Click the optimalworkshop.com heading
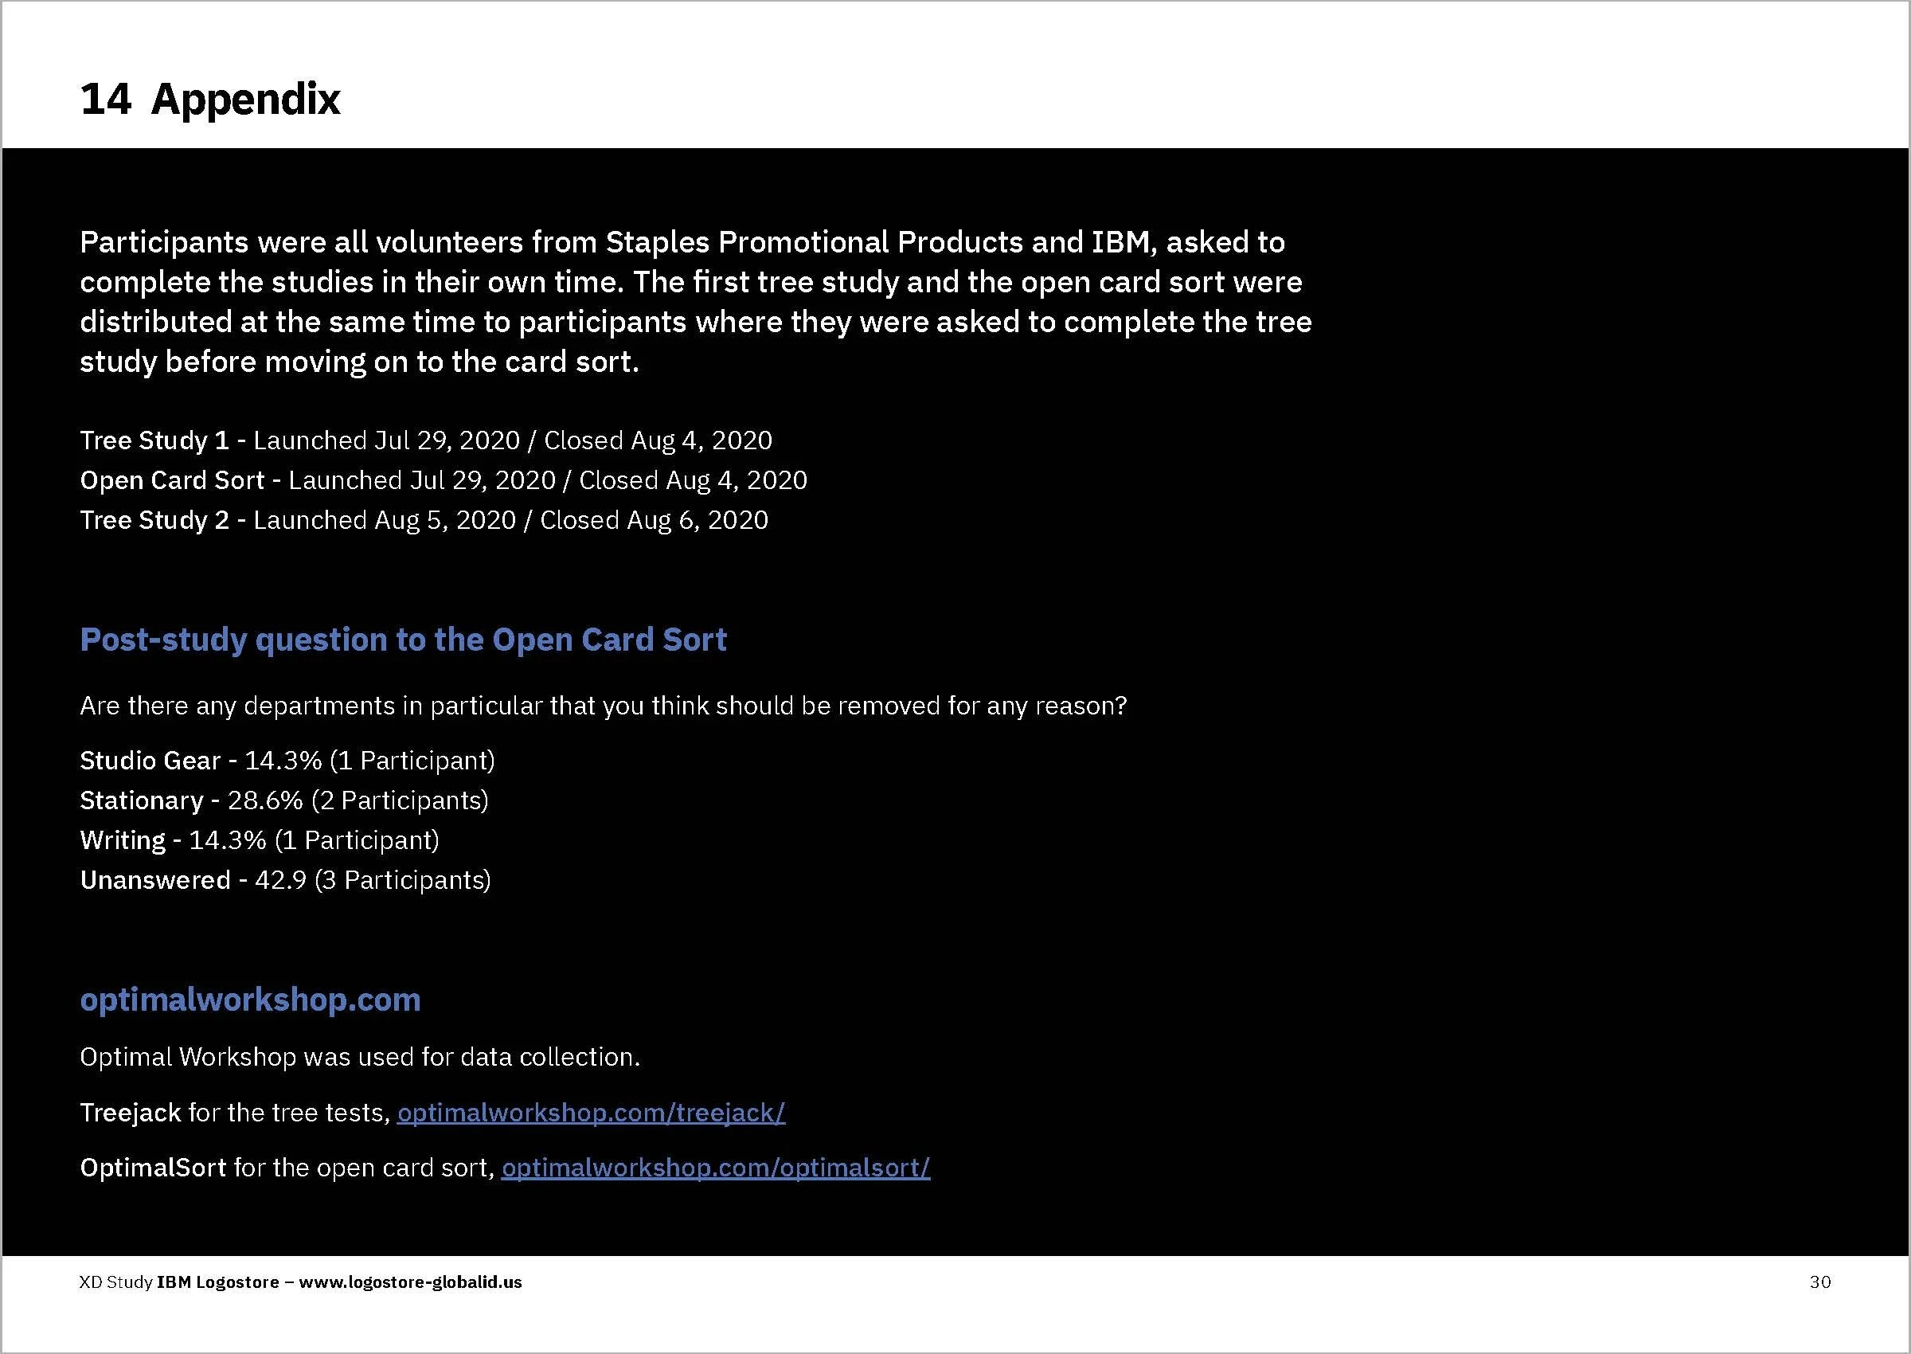This screenshot has height=1354, width=1911. point(250,999)
